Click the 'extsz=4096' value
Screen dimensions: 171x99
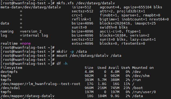point(83,44)
